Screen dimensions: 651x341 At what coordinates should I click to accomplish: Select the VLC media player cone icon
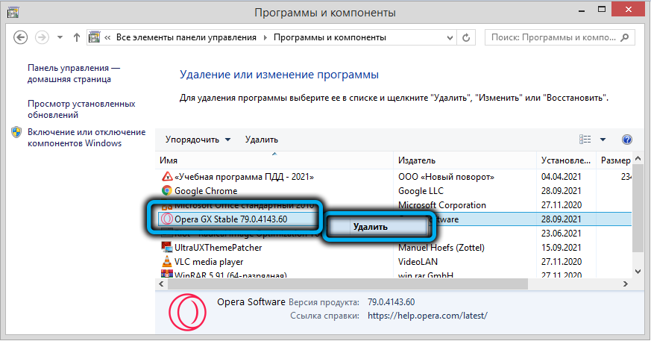(167, 263)
